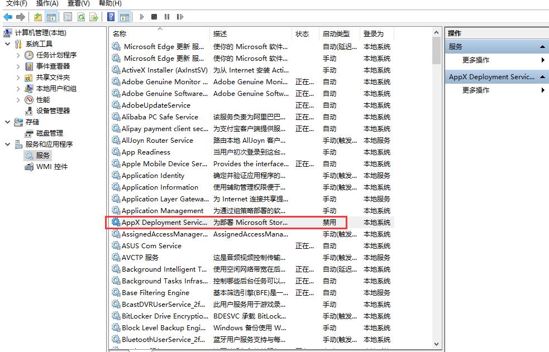Select the ASUS Com Service row
The width and height of the screenshot is (549, 352).
click(x=252, y=246)
